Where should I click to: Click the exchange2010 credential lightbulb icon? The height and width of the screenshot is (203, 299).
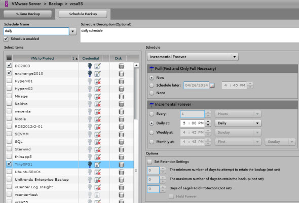tap(90, 73)
